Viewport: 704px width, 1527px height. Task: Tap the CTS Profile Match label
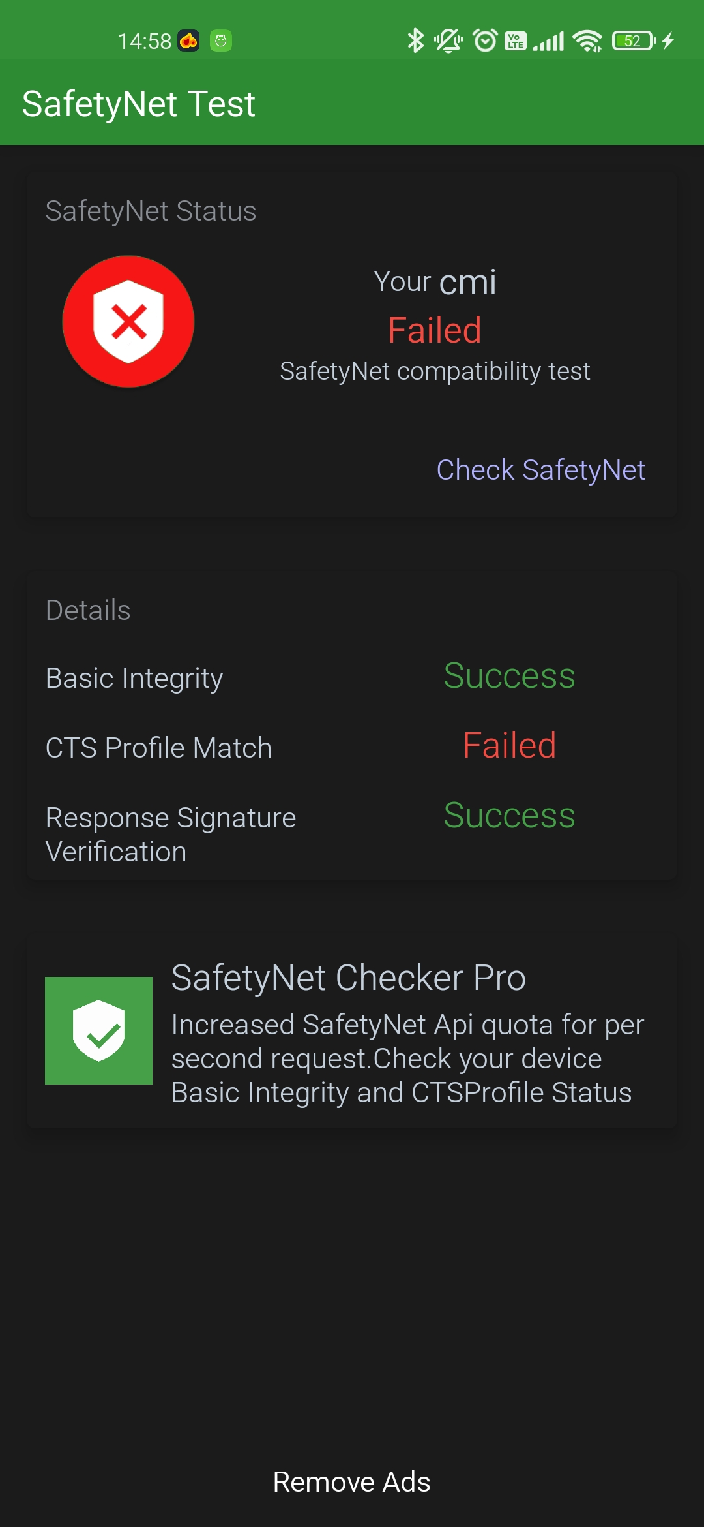pos(158,748)
